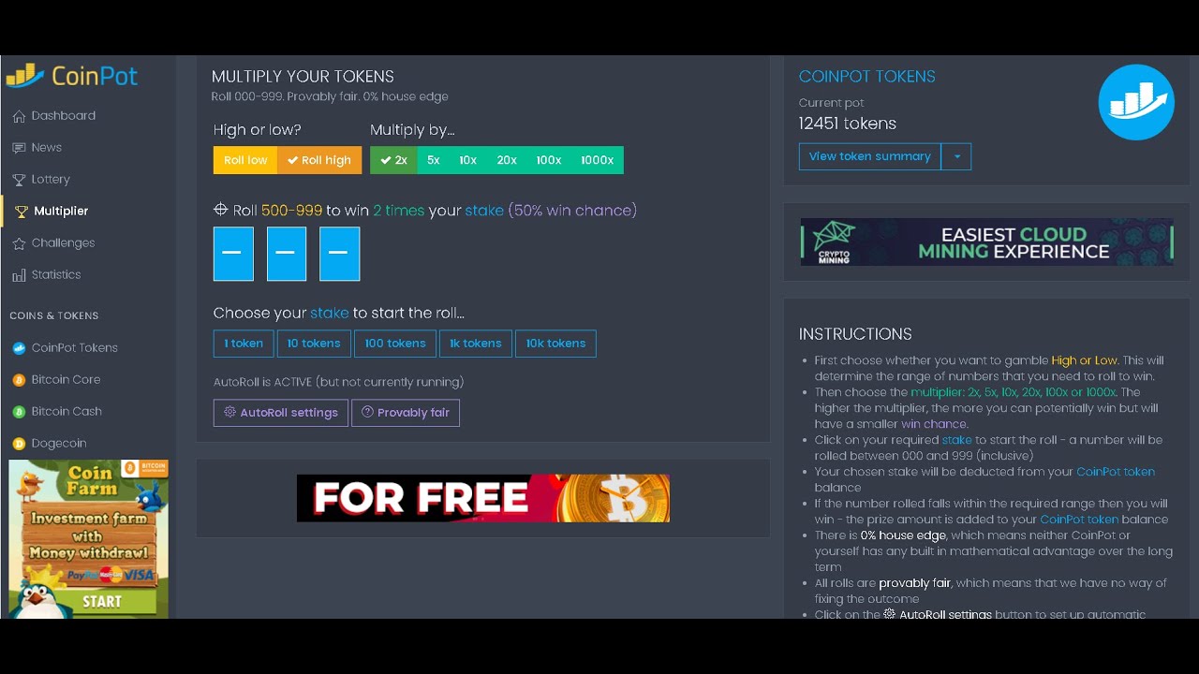Click View token summary button
This screenshot has width=1199, height=674.
coord(870,156)
